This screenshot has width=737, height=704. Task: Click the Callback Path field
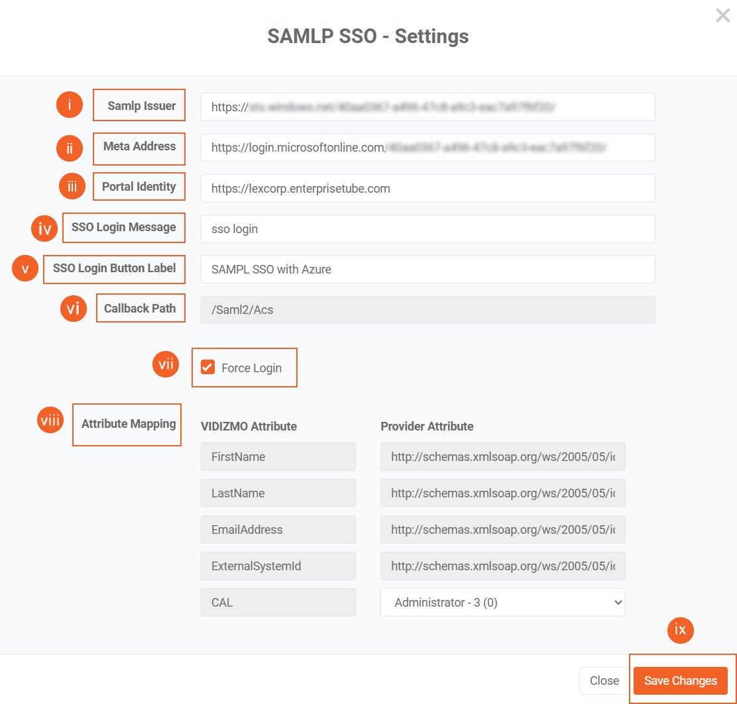427,310
